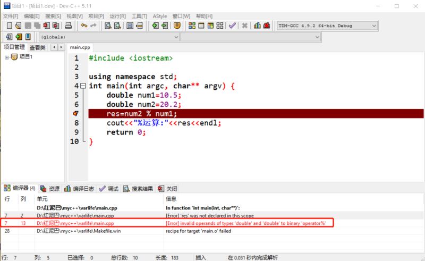
Task: Open the 编辑[E] menu
Action: [32, 16]
